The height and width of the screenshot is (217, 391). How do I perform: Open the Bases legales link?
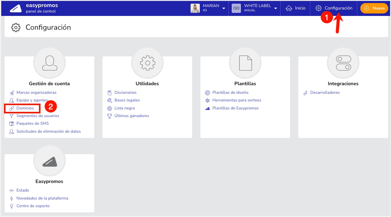point(127,100)
